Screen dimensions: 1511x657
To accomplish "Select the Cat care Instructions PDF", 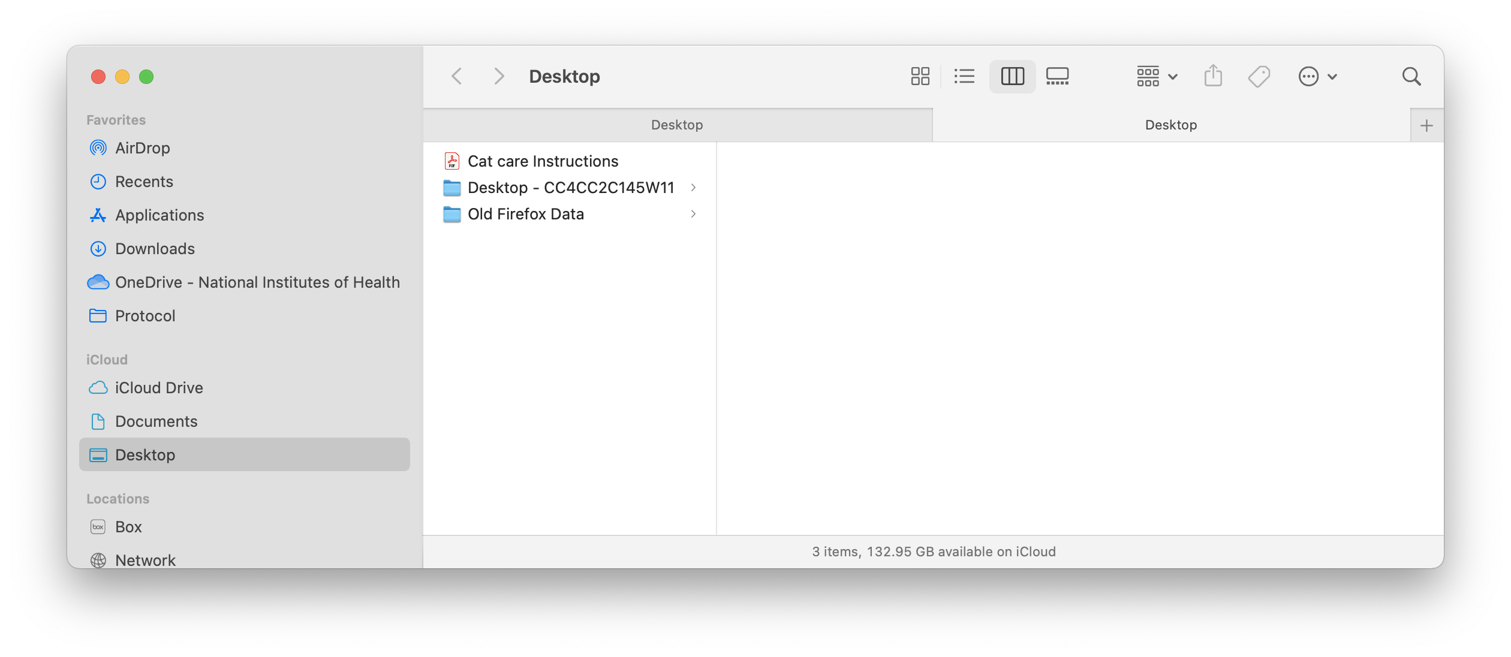I will point(543,161).
